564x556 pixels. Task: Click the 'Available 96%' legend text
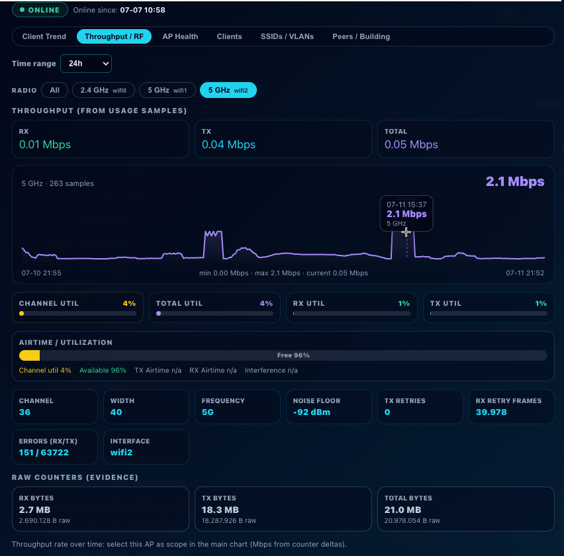tap(103, 371)
